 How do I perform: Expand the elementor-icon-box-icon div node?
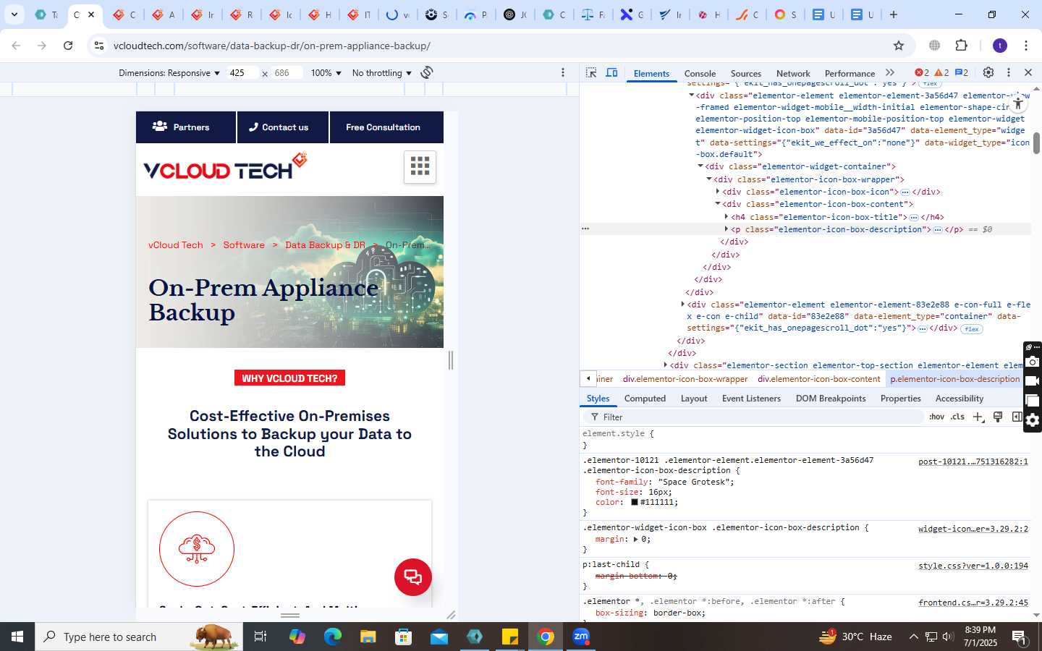click(x=718, y=192)
